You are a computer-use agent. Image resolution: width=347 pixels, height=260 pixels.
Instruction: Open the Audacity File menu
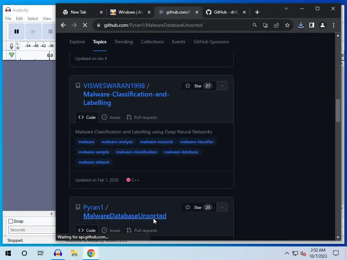[x=8, y=19]
